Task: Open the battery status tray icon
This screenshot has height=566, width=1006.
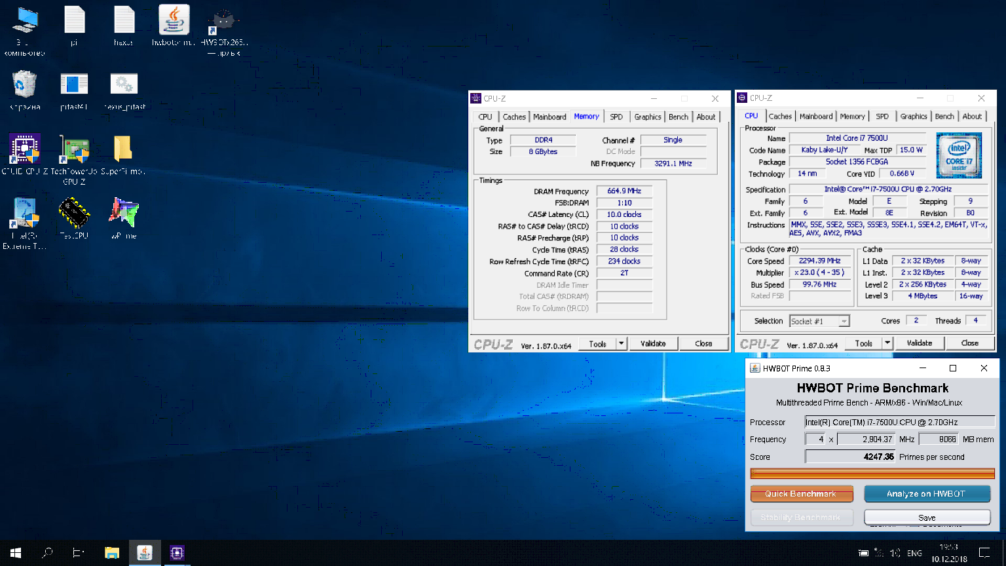Action: [x=863, y=553]
